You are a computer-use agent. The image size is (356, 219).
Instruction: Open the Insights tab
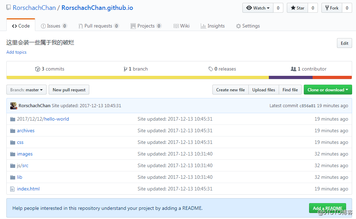pos(213,26)
